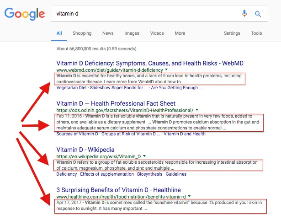281x220 pixels.
Task: Open 'Vegetarian Diet' sitelink
Action: (x=71, y=88)
